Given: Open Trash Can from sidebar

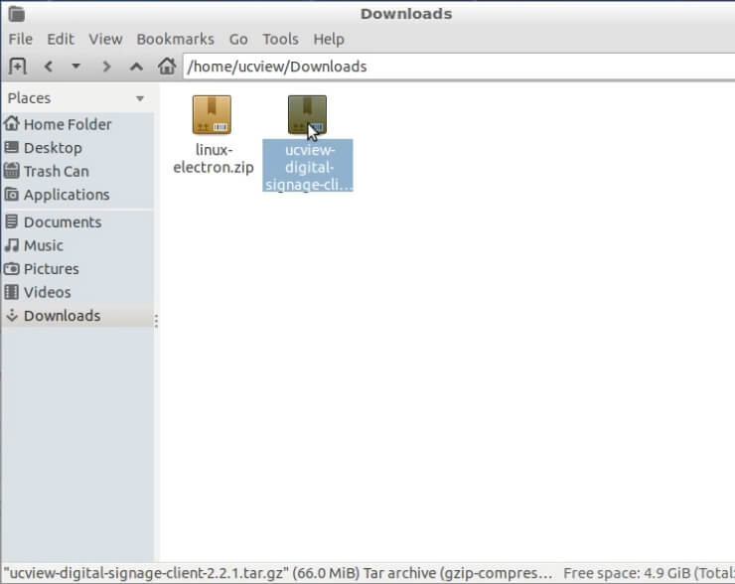Looking at the screenshot, I should coord(77,171).
